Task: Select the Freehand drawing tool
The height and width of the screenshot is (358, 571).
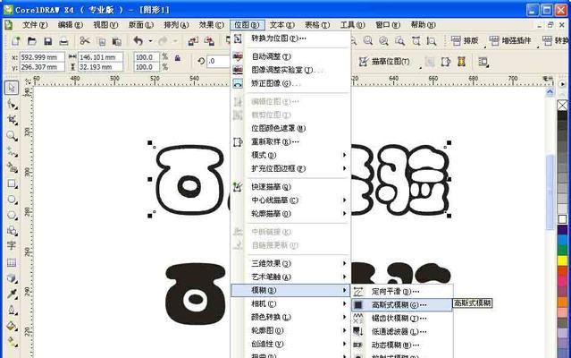Action: coord(12,151)
